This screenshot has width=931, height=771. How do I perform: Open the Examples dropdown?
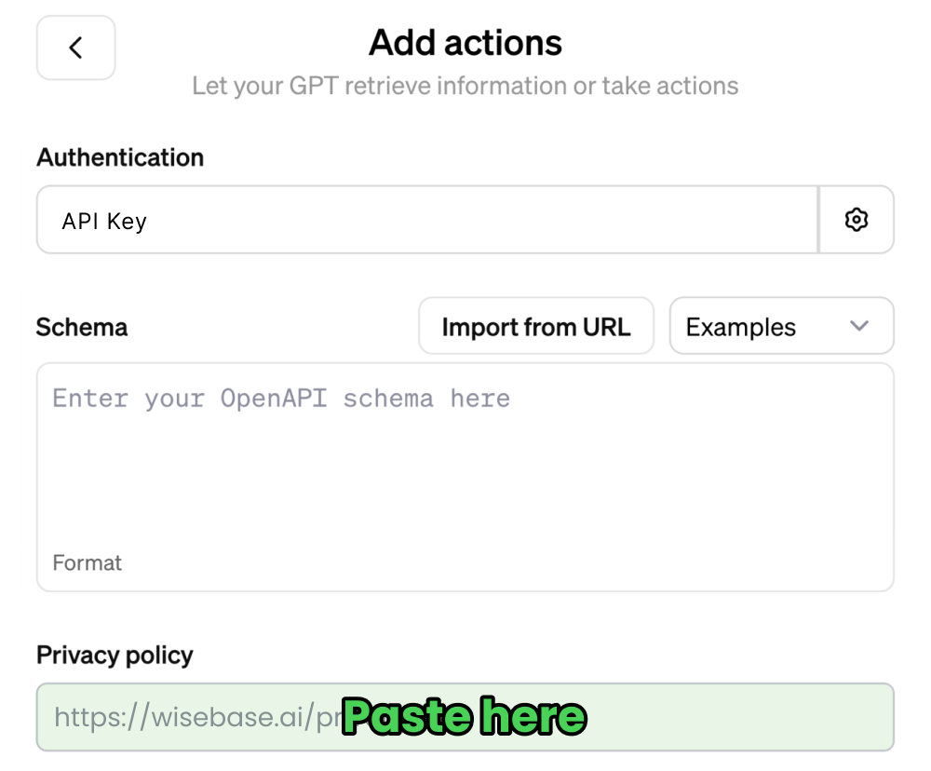click(780, 327)
